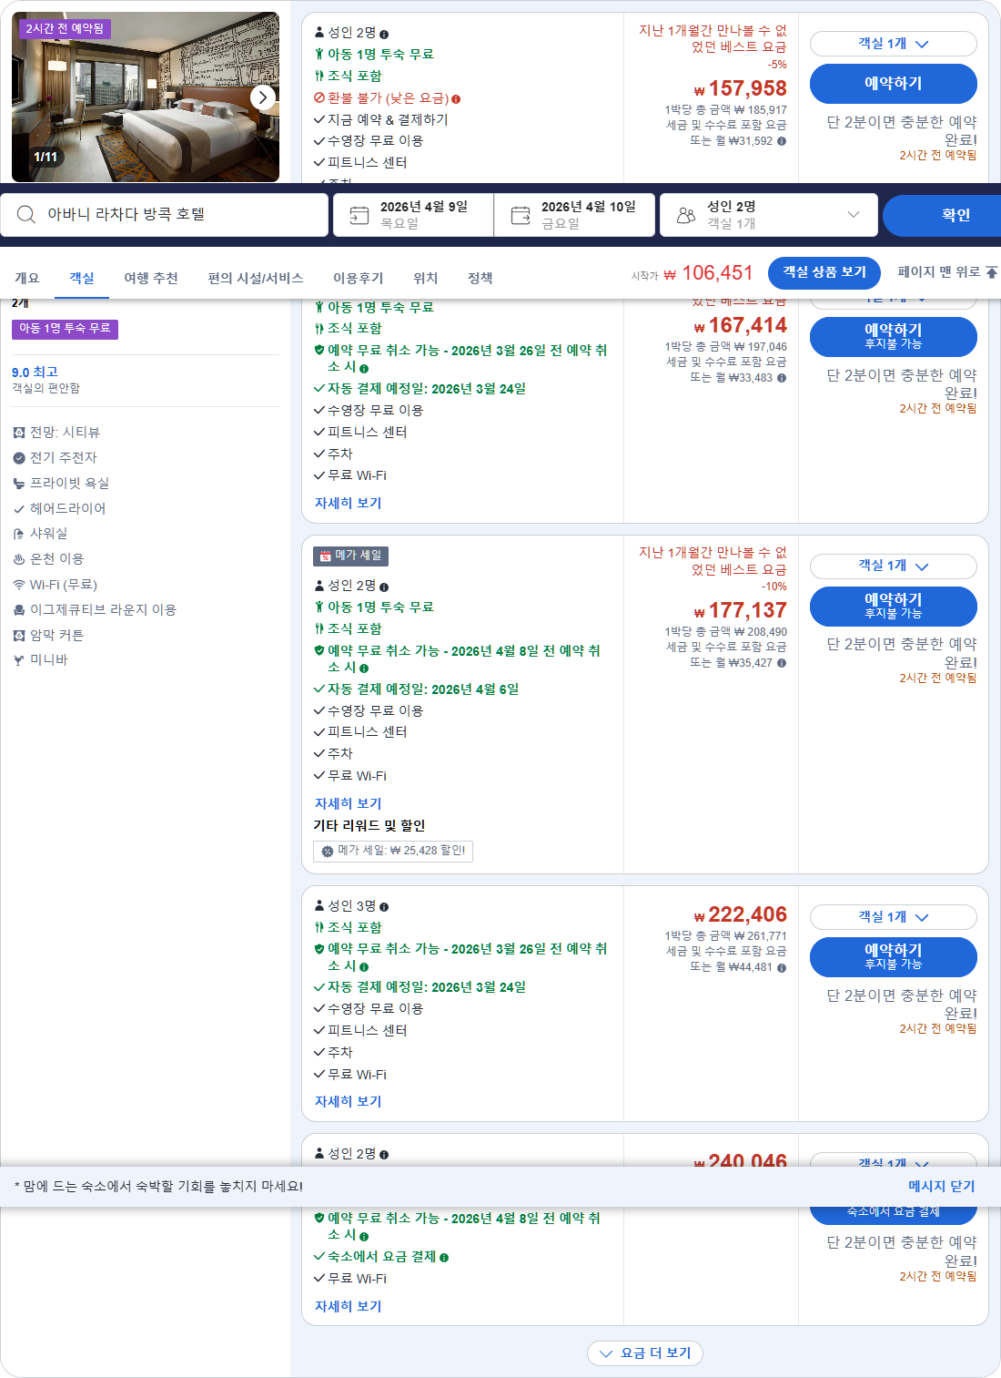This screenshot has width=1001, height=1378.
Task: Switch to the 개요 tab
Action: [x=26, y=278]
